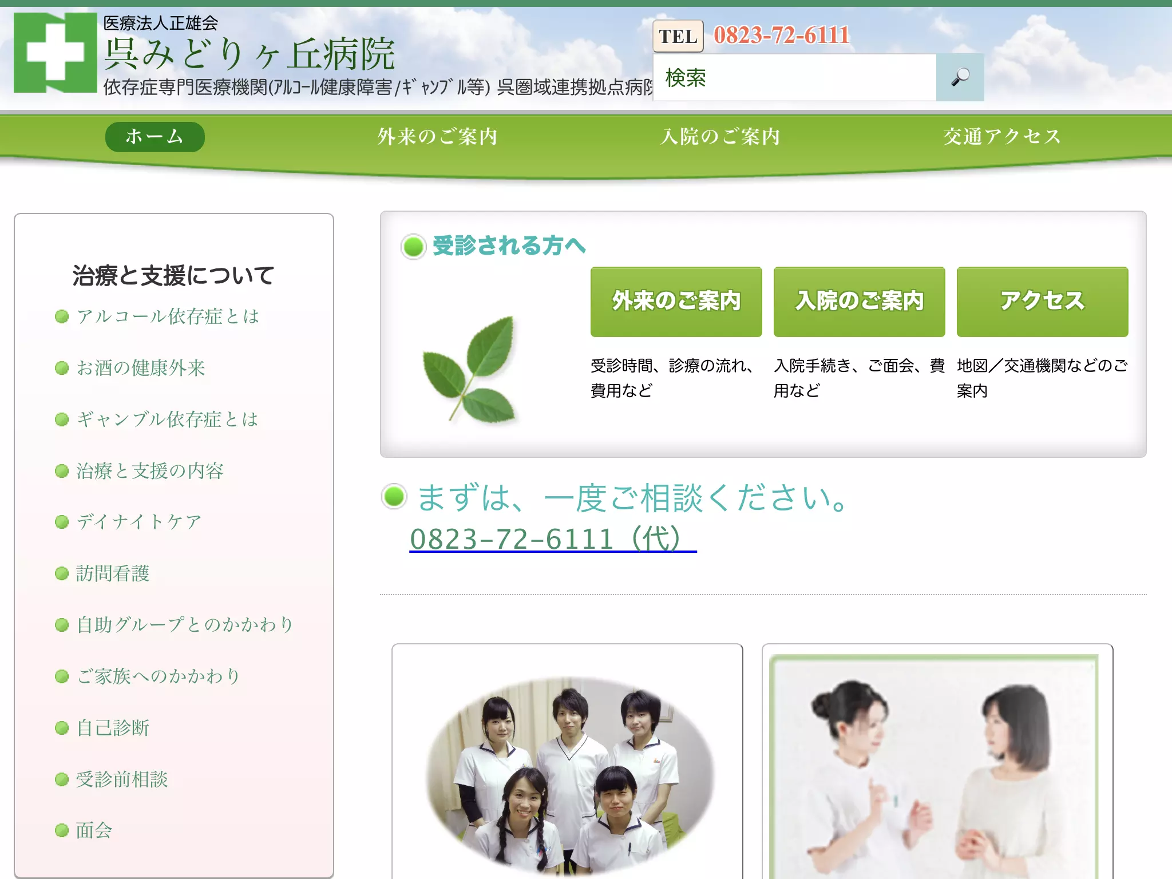Image resolution: width=1172 pixels, height=879 pixels.
Task: Click the text 受診時間、診療の流れ、費用など
Action: 673,378
